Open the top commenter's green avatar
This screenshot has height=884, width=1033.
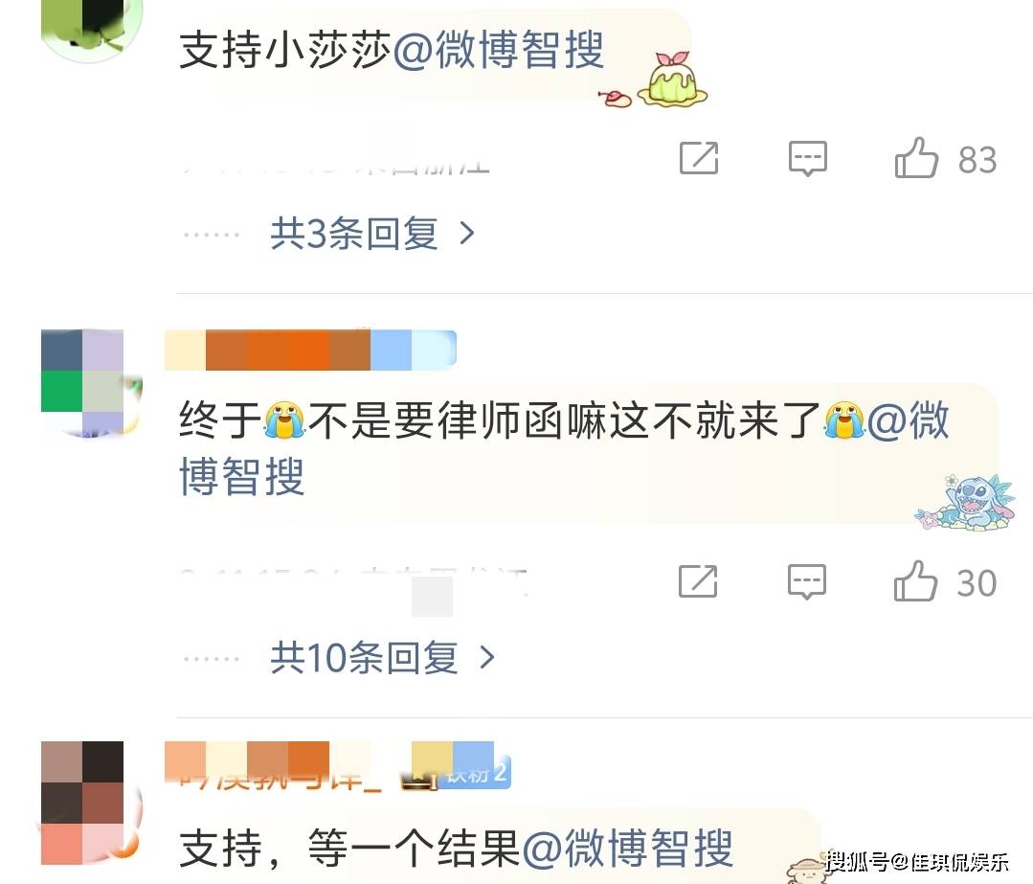[x=91, y=28]
